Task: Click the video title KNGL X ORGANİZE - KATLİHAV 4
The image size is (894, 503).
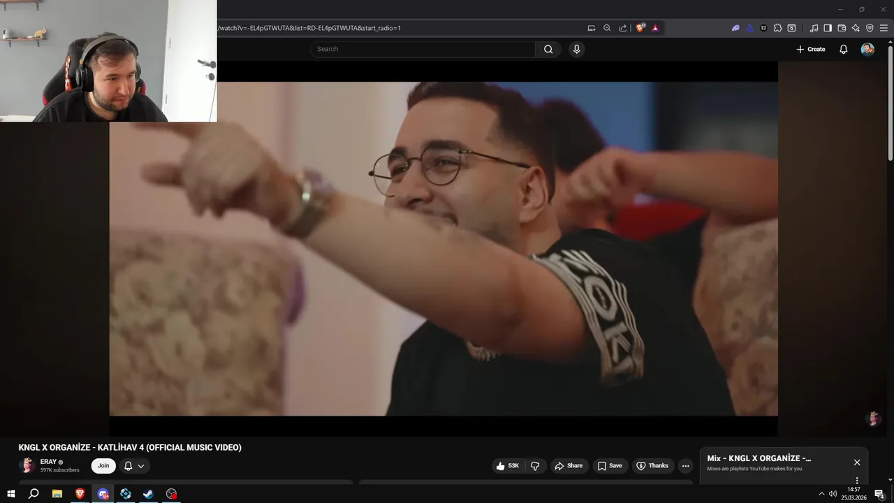Action: click(x=130, y=447)
